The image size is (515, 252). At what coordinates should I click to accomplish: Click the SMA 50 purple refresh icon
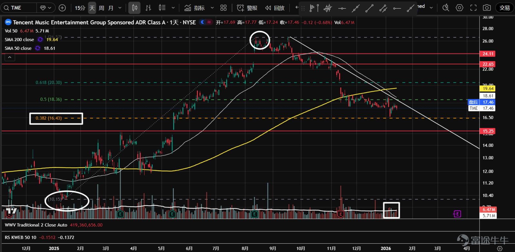[38, 48]
